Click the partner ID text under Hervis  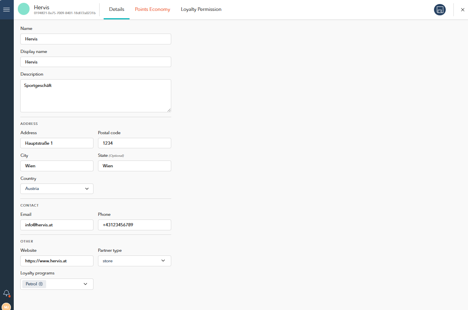tap(65, 13)
